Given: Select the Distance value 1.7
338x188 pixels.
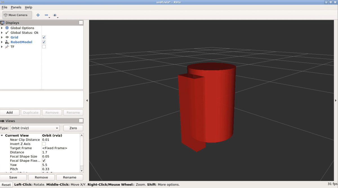Looking at the screenshot, I should pos(45,152).
